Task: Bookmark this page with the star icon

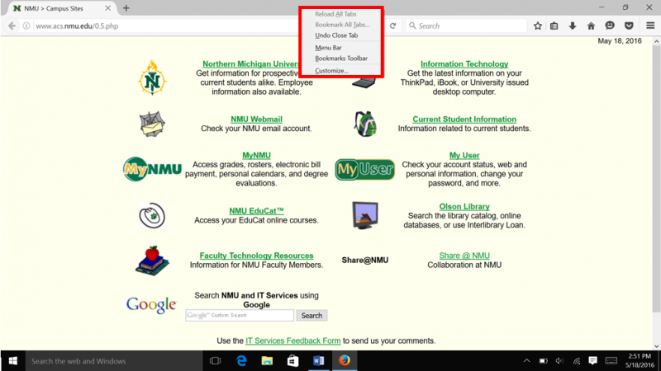Action: tap(538, 26)
